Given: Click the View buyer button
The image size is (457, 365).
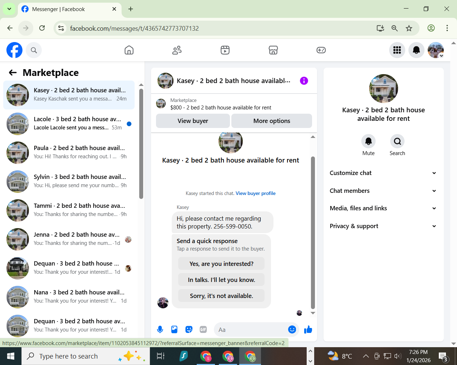Looking at the screenshot, I should tap(193, 121).
